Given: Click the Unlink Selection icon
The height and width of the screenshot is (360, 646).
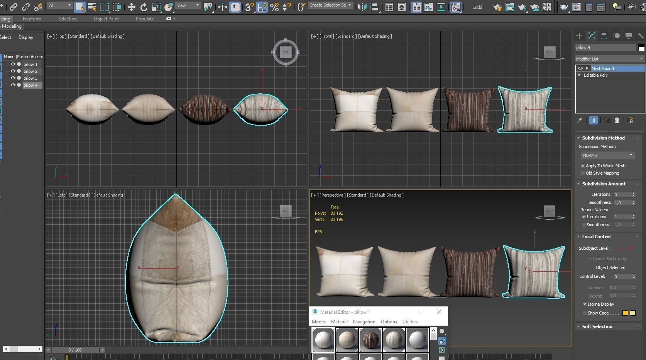Looking at the screenshot, I should coord(26,7).
